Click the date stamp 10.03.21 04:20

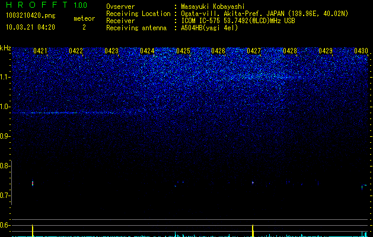(30, 27)
